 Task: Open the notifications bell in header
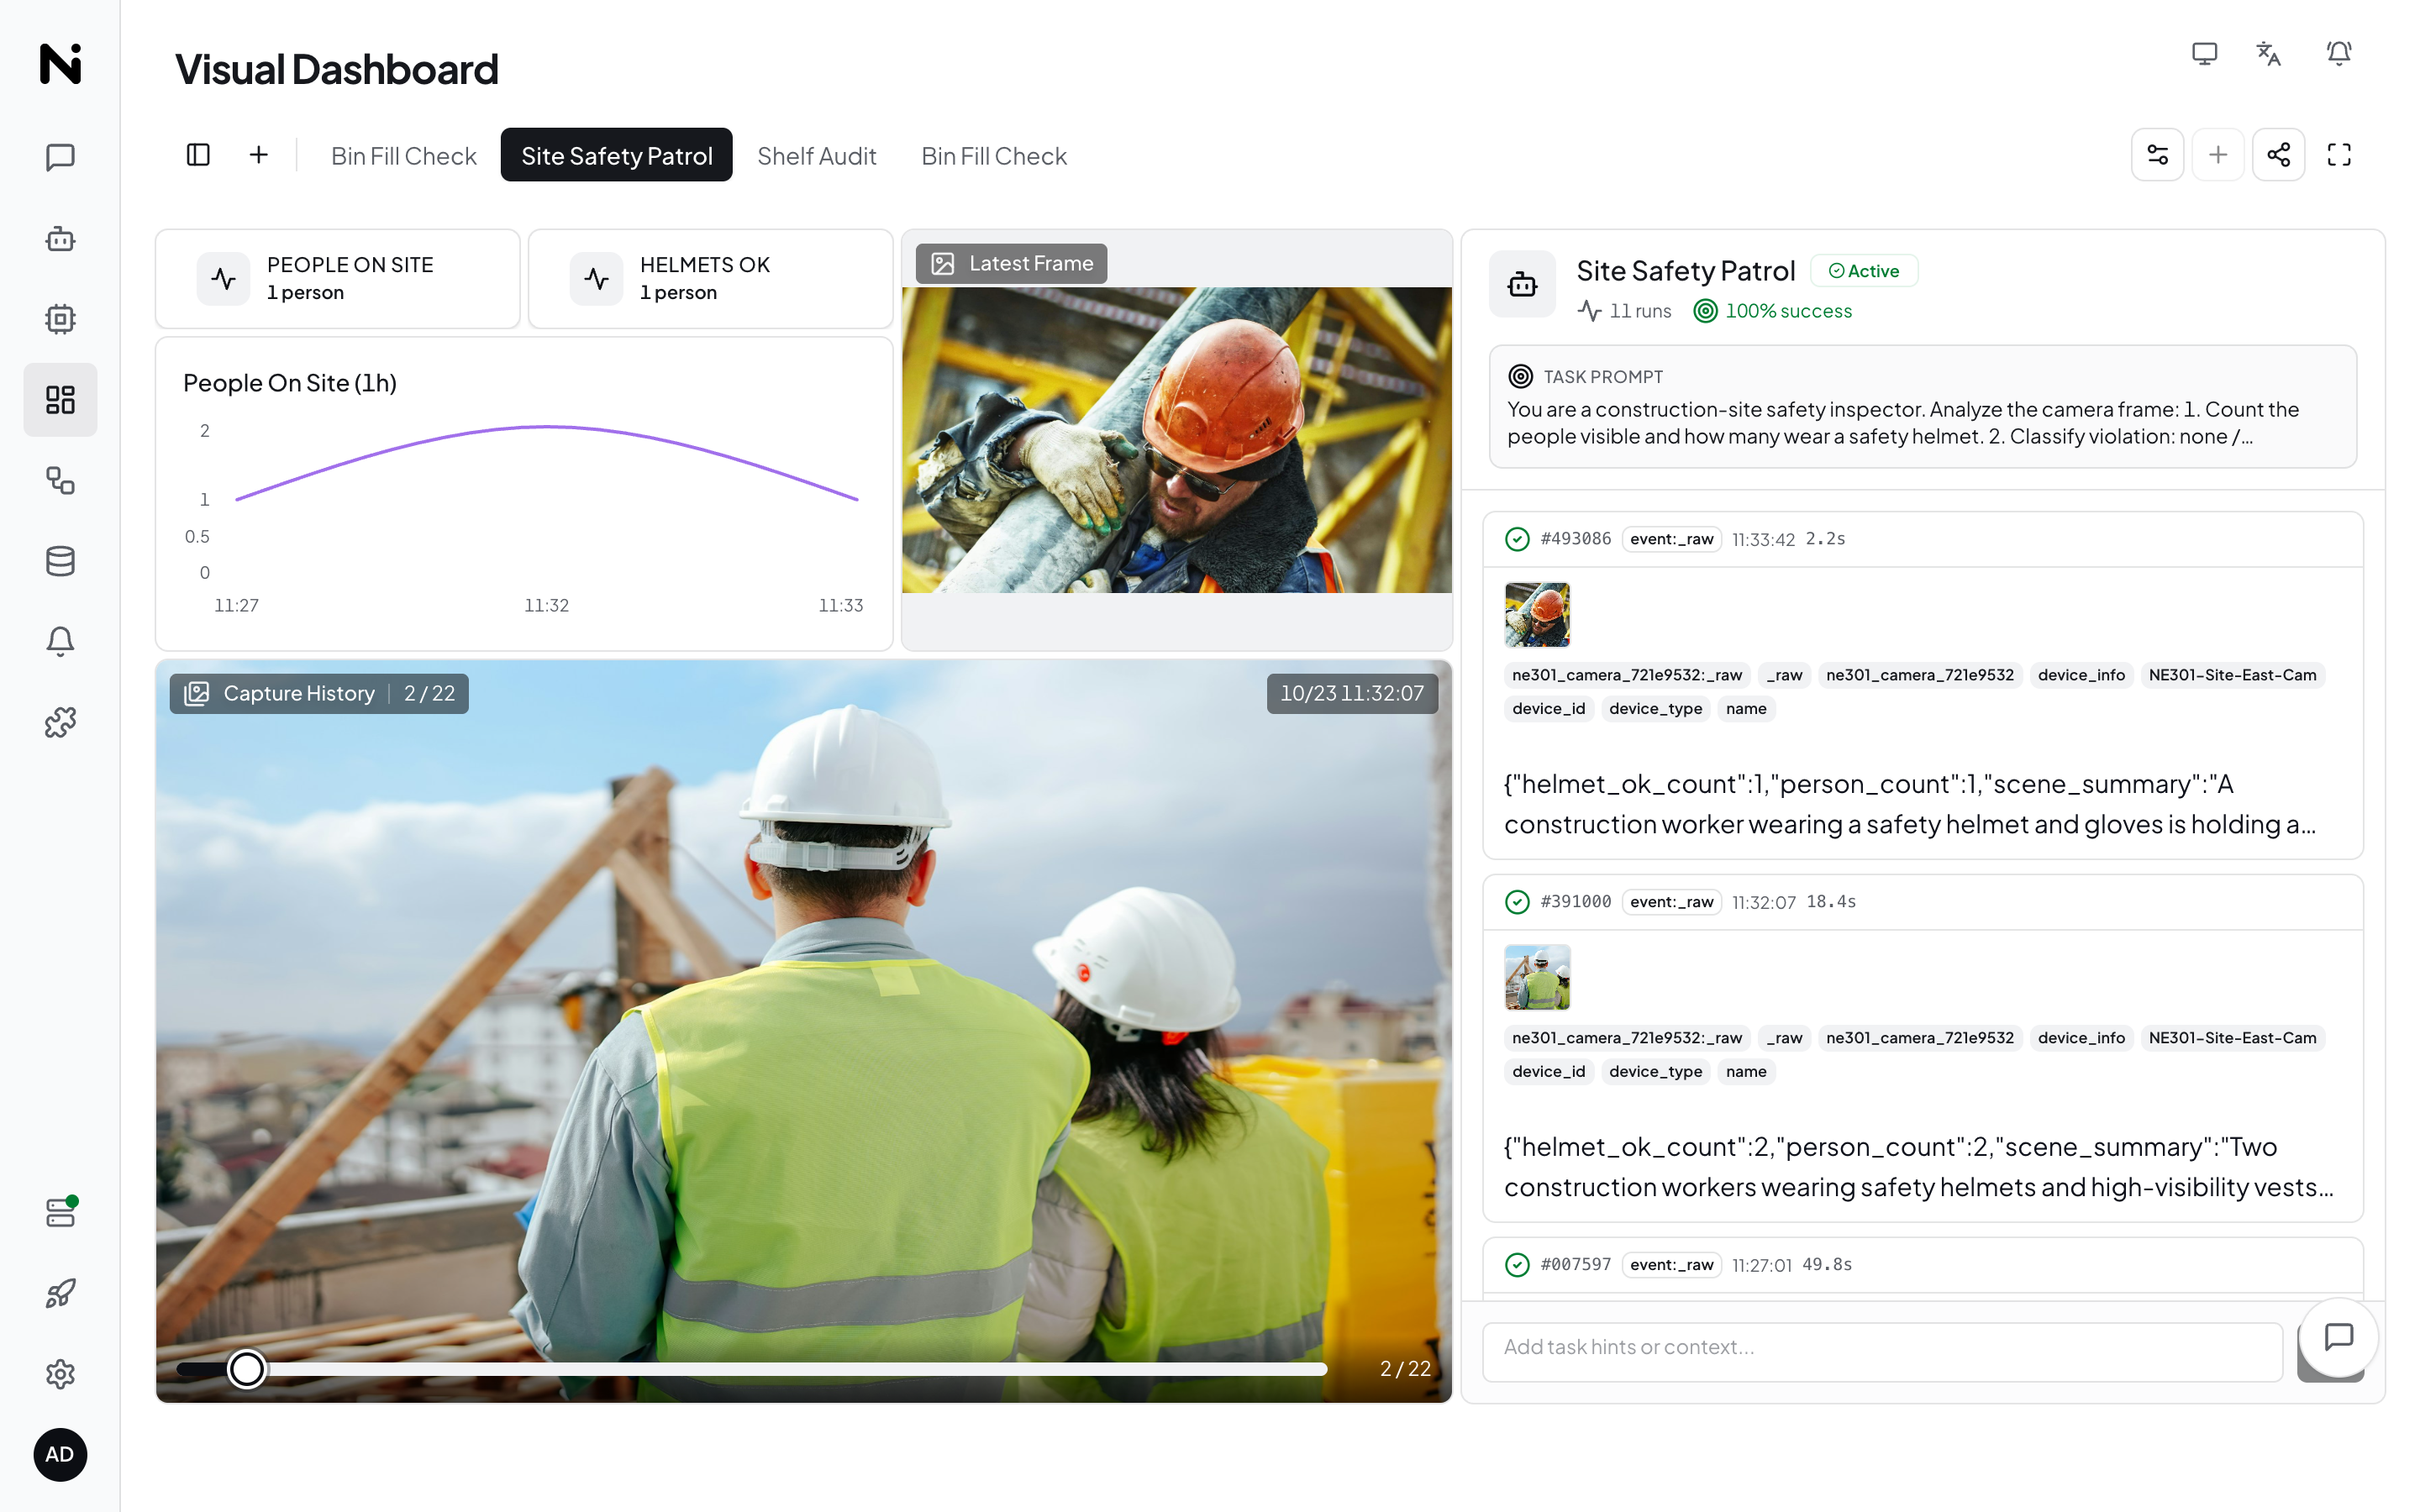[x=2338, y=53]
